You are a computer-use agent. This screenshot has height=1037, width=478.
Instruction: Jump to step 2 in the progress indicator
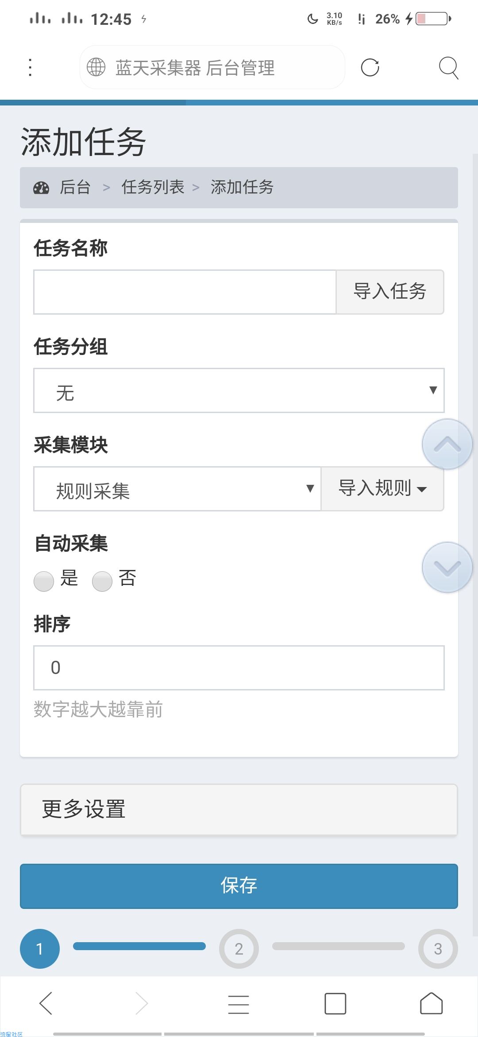(x=239, y=949)
